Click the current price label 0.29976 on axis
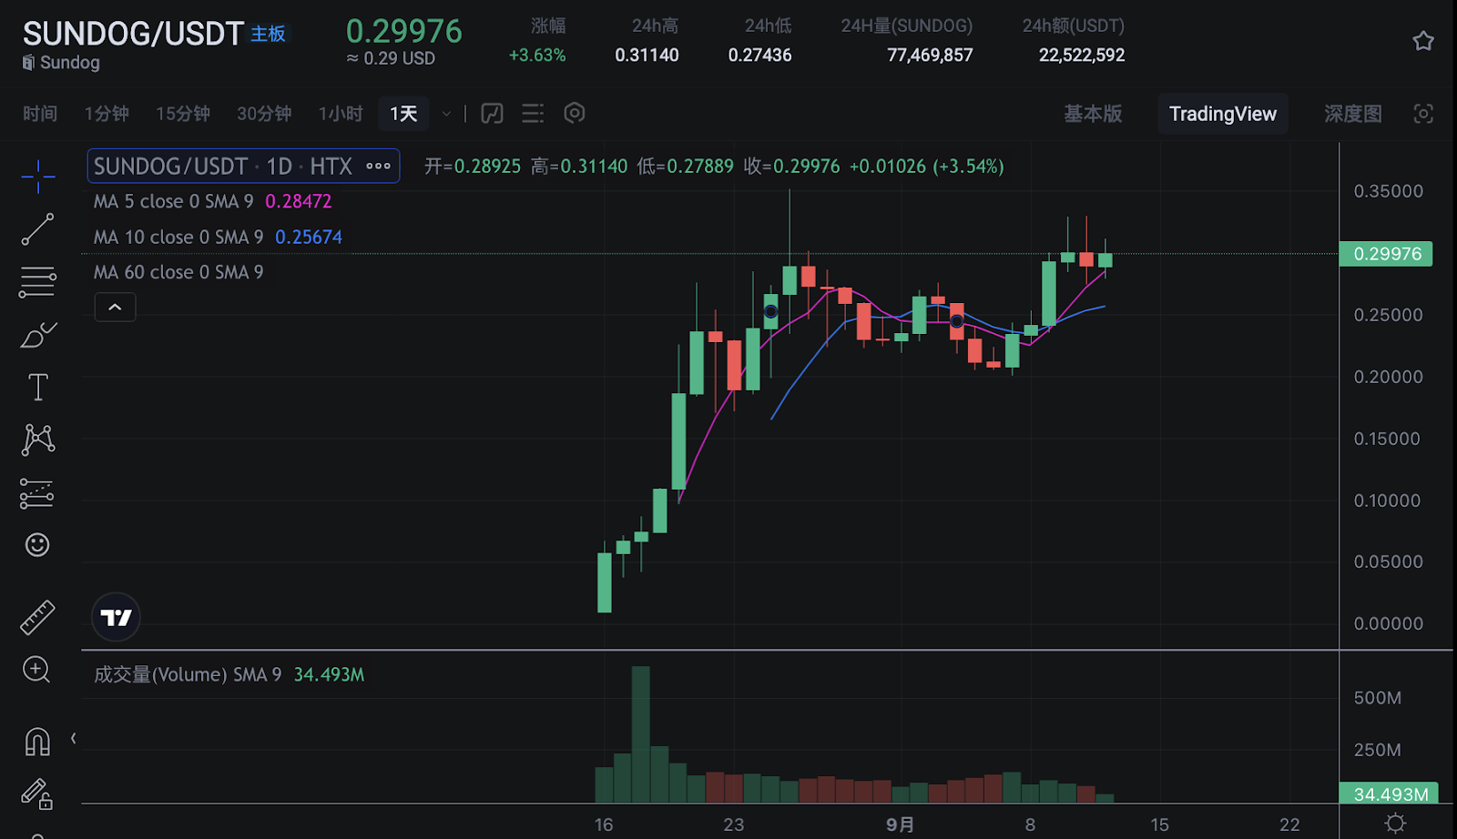The width and height of the screenshot is (1457, 839). 1386,254
